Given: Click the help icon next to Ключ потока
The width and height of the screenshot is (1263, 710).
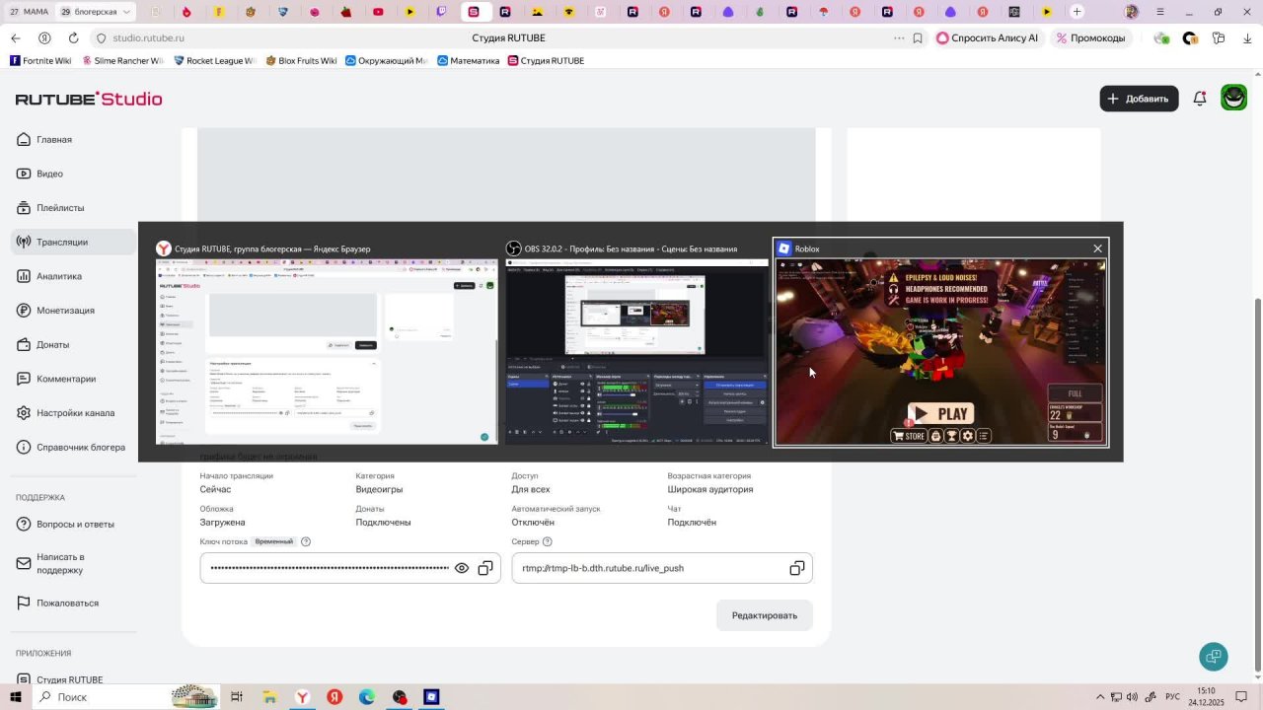Looking at the screenshot, I should click(306, 541).
